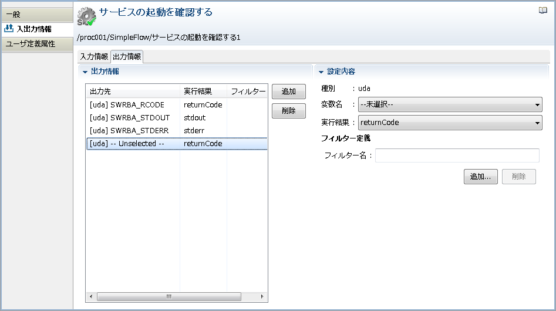Screen dimensions: 556x311
Task: Select the [uda] SWRBA_STDOUT row
Action: (177, 117)
